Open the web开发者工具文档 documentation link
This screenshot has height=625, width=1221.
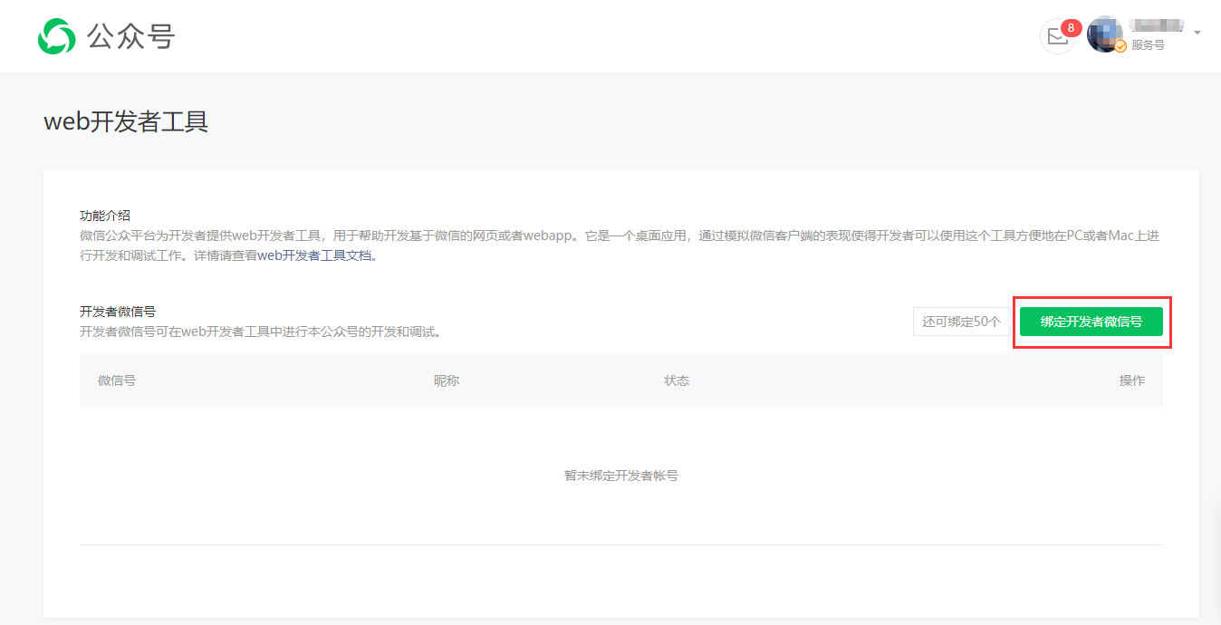pyautogui.click(x=315, y=255)
